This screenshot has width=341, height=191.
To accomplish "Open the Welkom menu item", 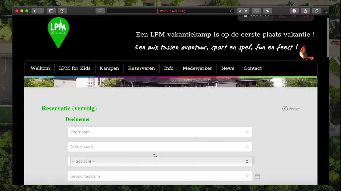I will 40,68.
